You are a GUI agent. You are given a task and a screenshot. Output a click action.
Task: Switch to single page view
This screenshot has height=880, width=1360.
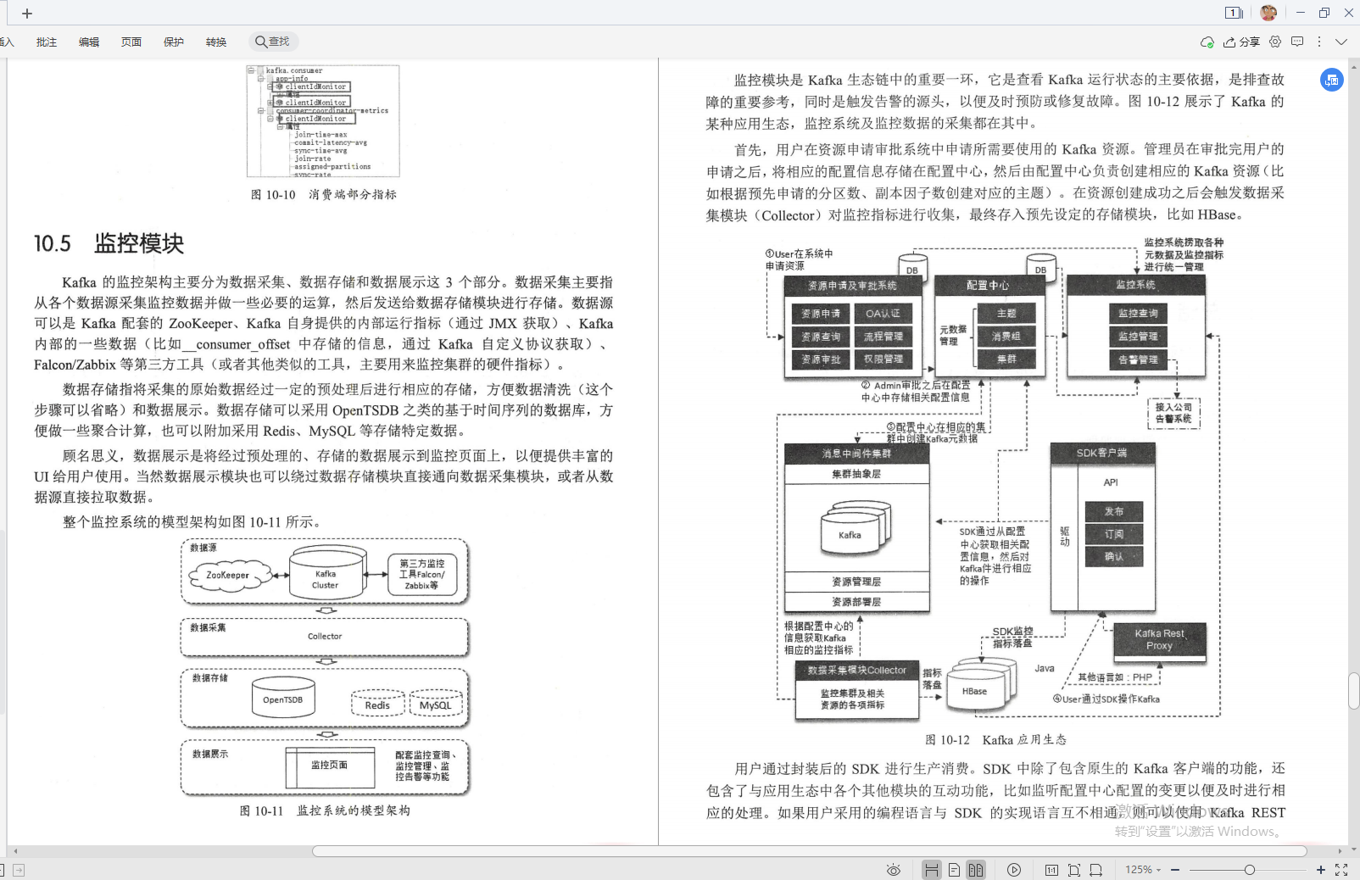point(954,870)
